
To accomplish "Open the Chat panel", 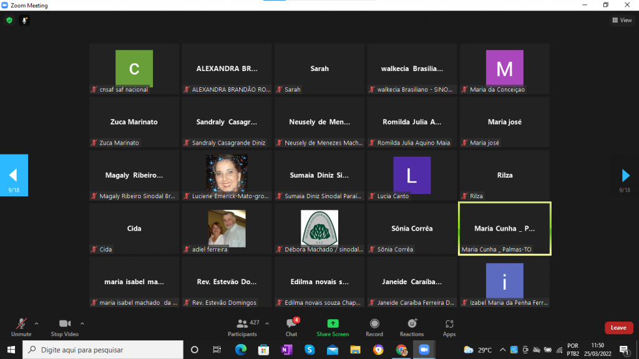I will click(x=291, y=327).
